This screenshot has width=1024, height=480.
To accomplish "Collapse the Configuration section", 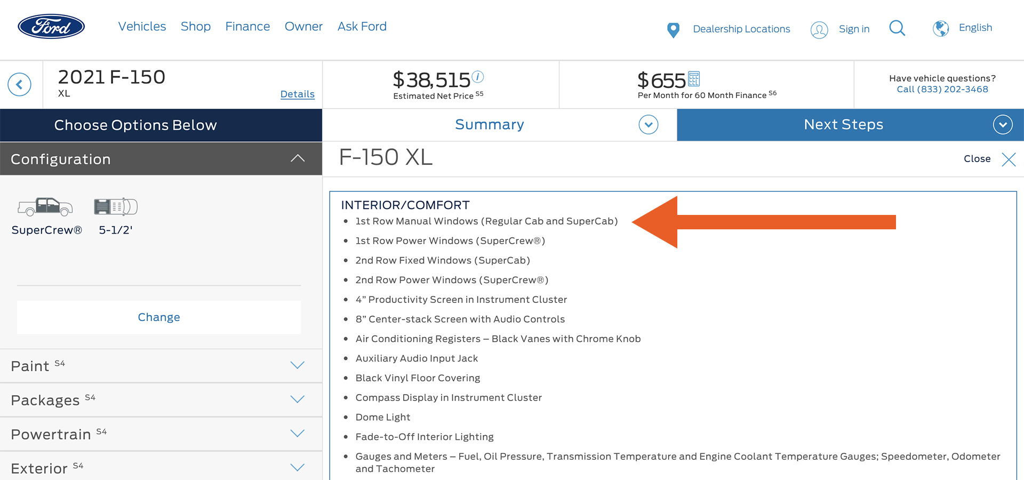I will (x=298, y=158).
